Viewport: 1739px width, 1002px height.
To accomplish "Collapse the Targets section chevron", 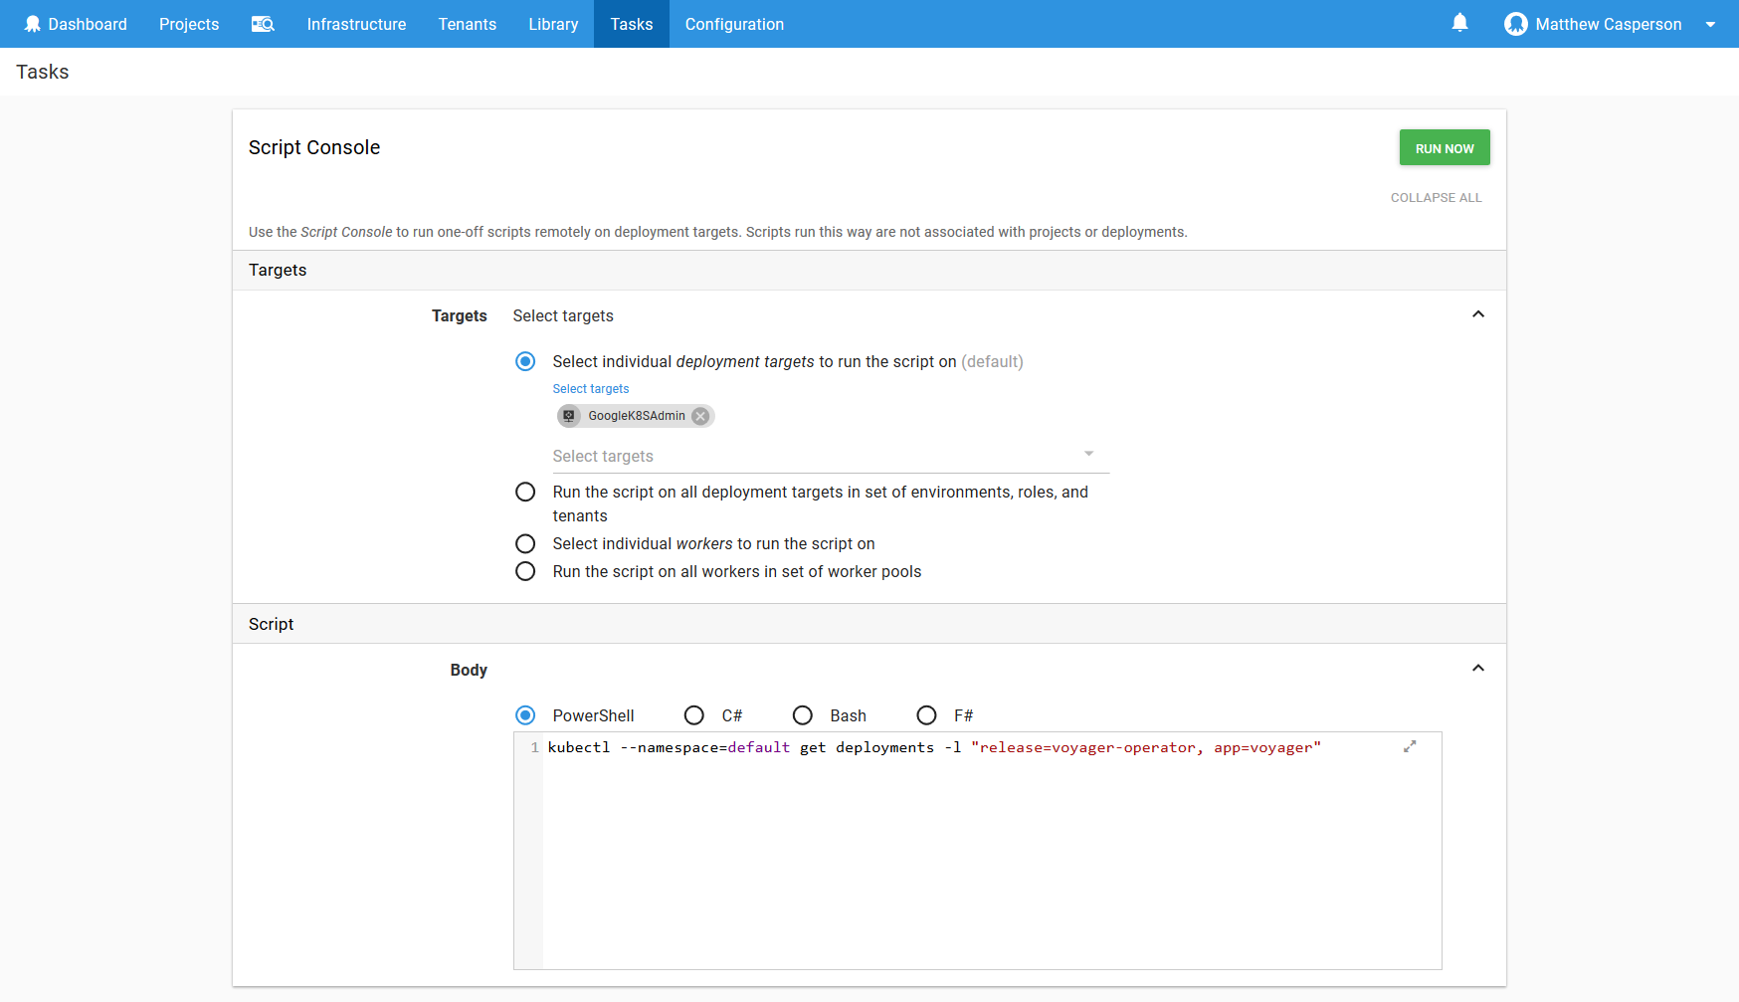I will pyautogui.click(x=1477, y=314).
